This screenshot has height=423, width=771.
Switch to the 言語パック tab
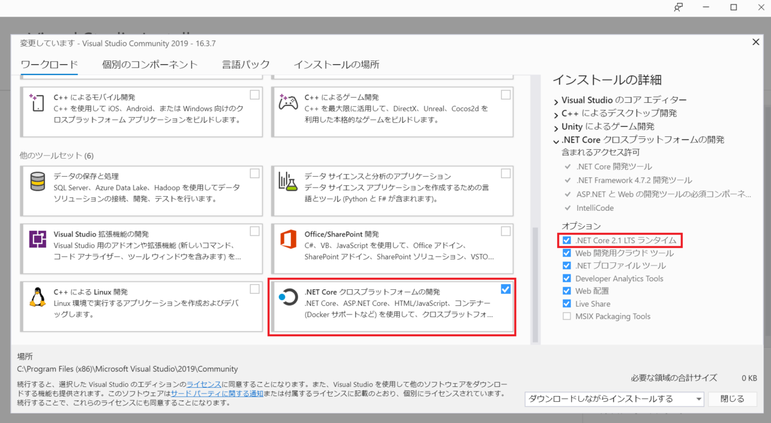246,64
